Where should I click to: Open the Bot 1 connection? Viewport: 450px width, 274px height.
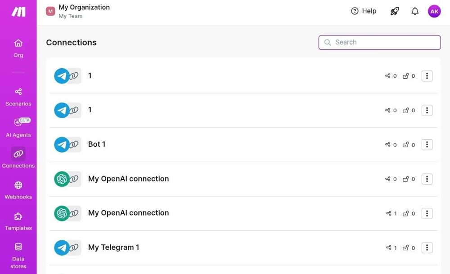click(97, 145)
